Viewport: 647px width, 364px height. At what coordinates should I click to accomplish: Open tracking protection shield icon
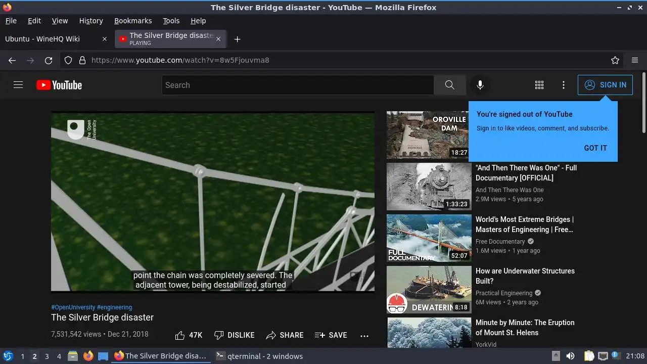pyautogui.click(x=68, y=60)
